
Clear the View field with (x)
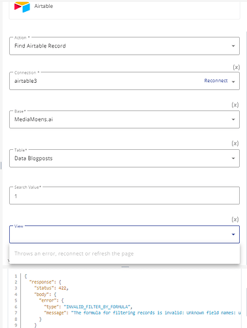click(x=235, y=220)
